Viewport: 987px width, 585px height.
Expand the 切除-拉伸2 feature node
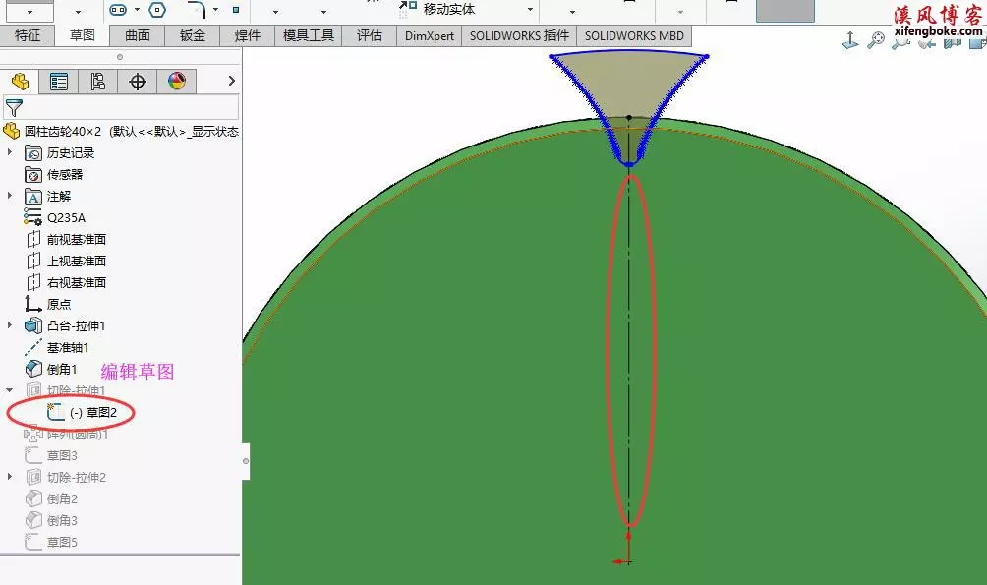[10, 477]
